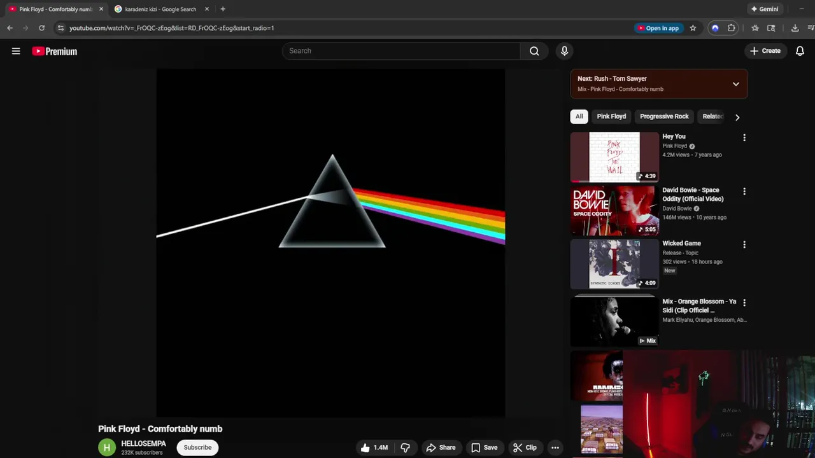This screenshot has width=815, height=458.
Task: Click the Open in app button
Action: click(x=658, y=28)
